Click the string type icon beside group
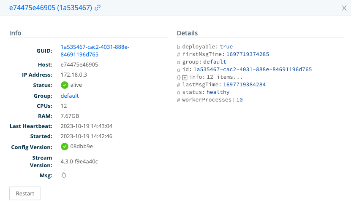This screenshot has height=219, width=351. click(x=178, y=62)
